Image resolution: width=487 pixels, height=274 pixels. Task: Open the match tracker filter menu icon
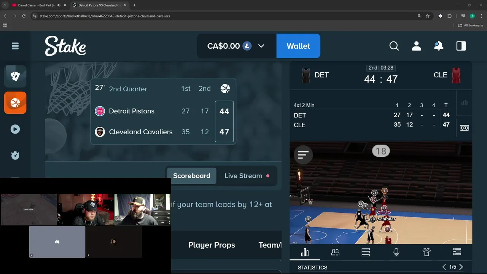coord(303,155)
